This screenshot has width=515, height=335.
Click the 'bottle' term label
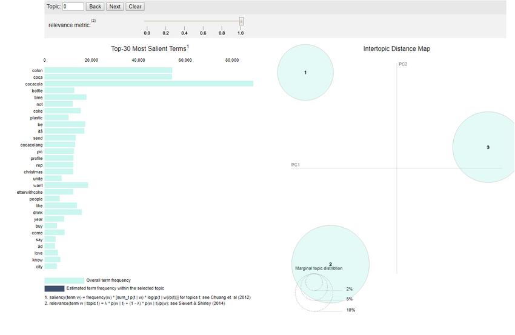[37, 91]
